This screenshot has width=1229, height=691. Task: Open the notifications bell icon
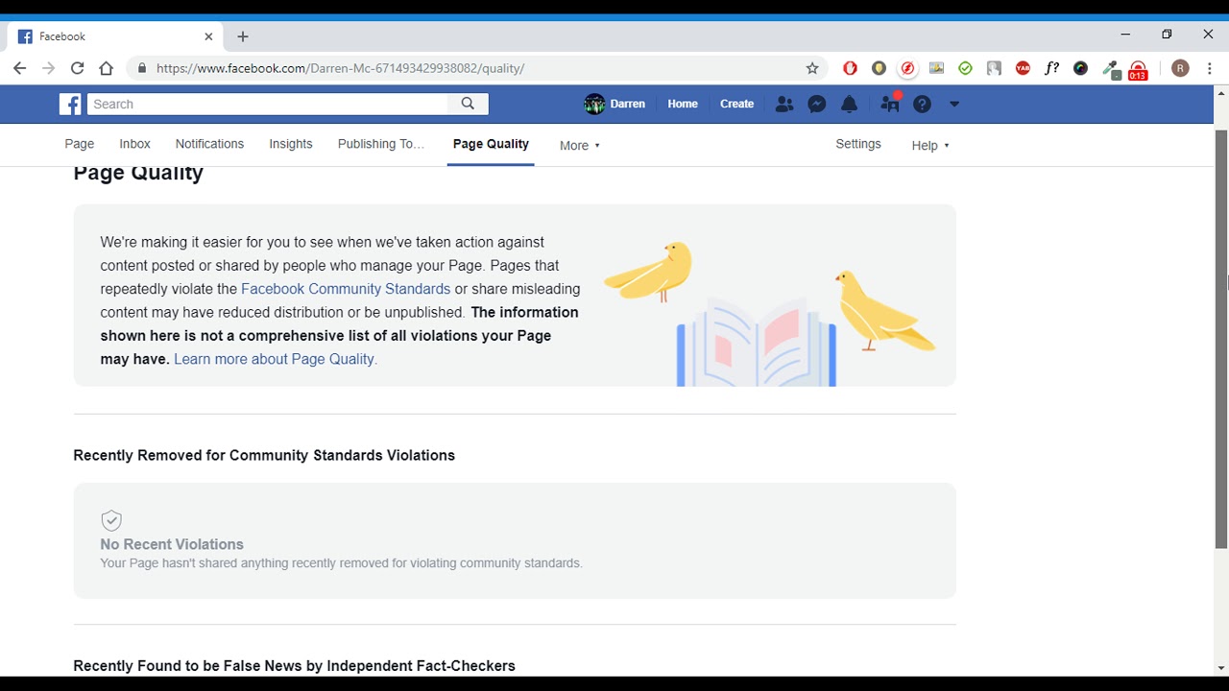[x=849, y=104]
